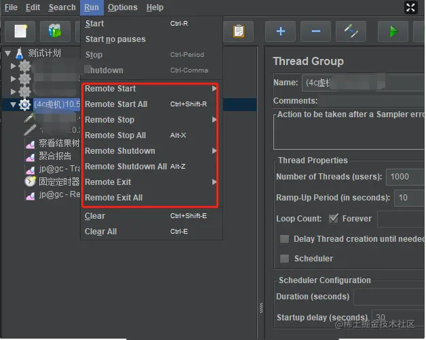Choose Remote Start All
Viewport: 426px width, 340px height.
(150, 104)
